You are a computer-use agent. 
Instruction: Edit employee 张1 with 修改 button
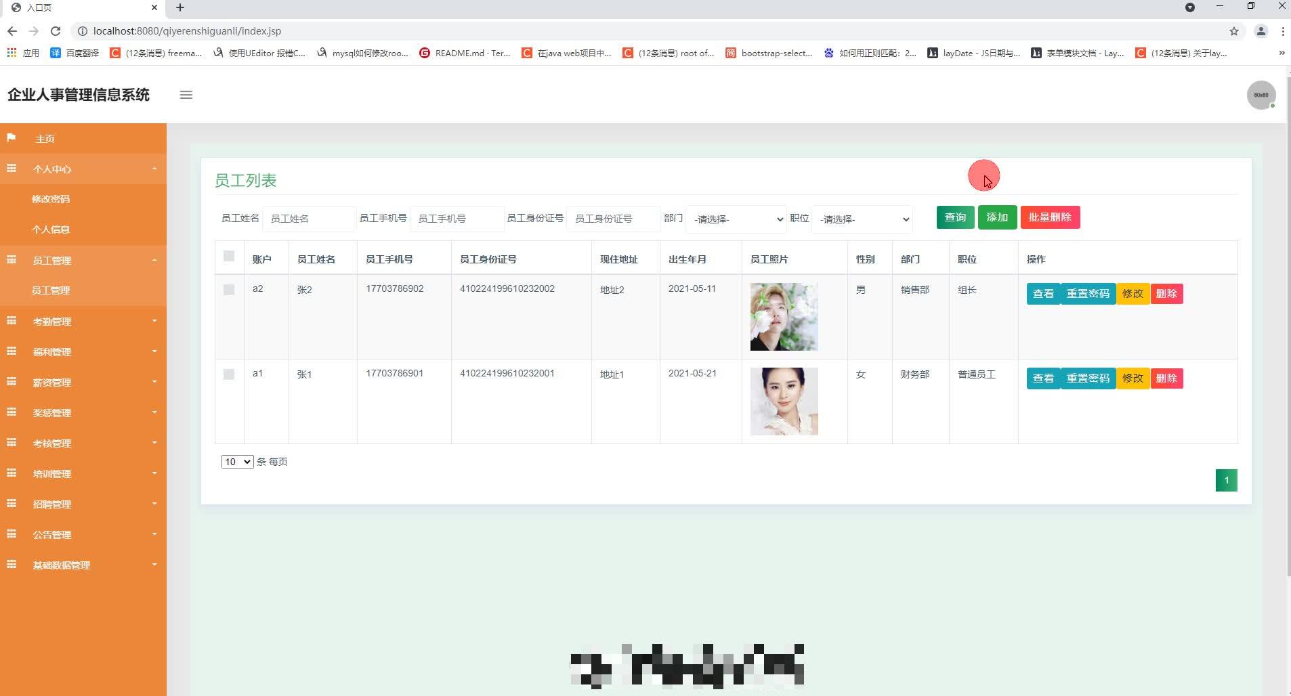1133,378
